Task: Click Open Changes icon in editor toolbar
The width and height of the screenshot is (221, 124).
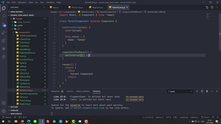Action: pyautogui.click(x=207, y=7)
